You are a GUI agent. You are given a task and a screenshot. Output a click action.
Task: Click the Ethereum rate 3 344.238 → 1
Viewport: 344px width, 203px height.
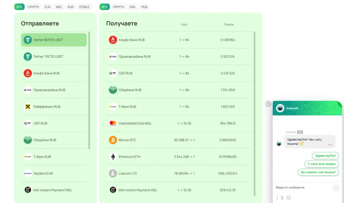pyautogui.click(x=184, y=157)
